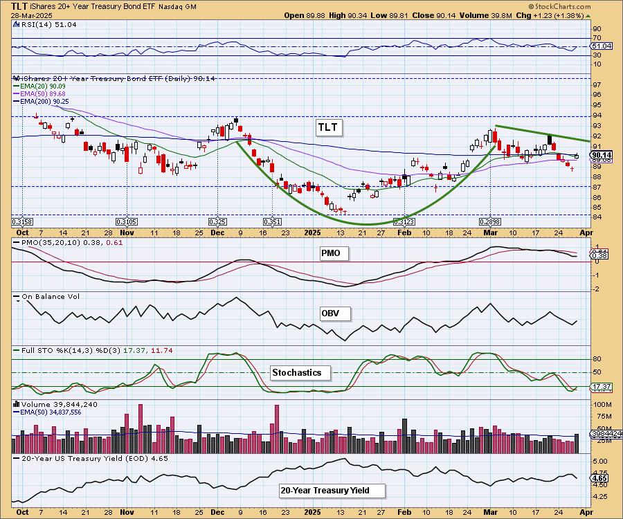Click the 0.3123 dividend marker label
The height and width of the screenshot is (519, 623).
pos(404,221)
